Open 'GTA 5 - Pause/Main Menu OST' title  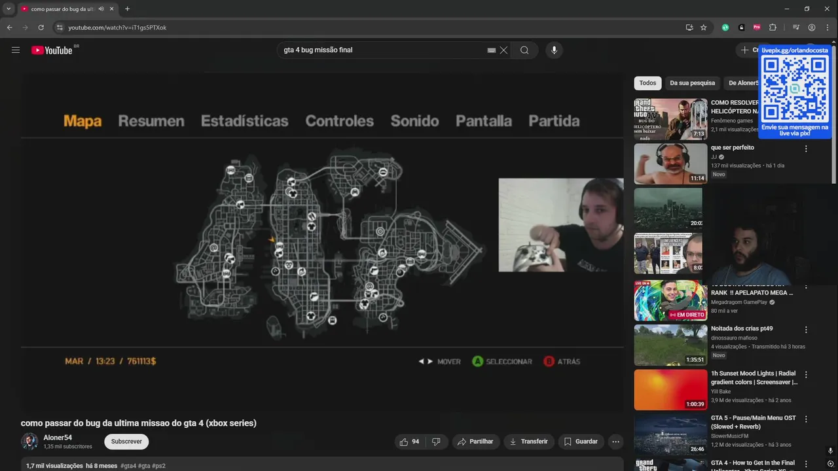click(753, 422)
